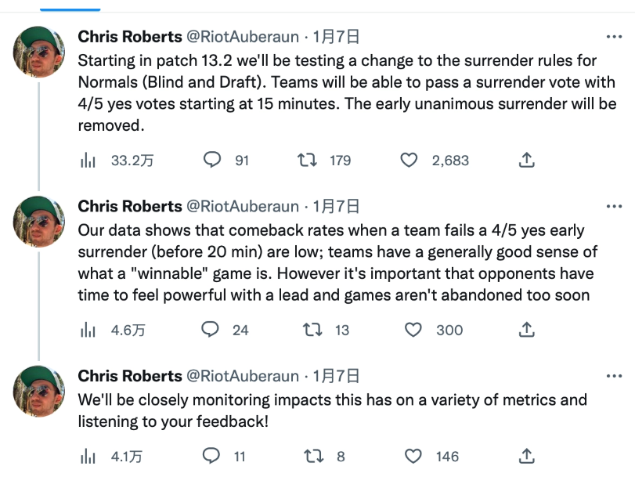Like the first tweet with 2,683 likes
The image size is (635, 477).
[x=409, y=161]
